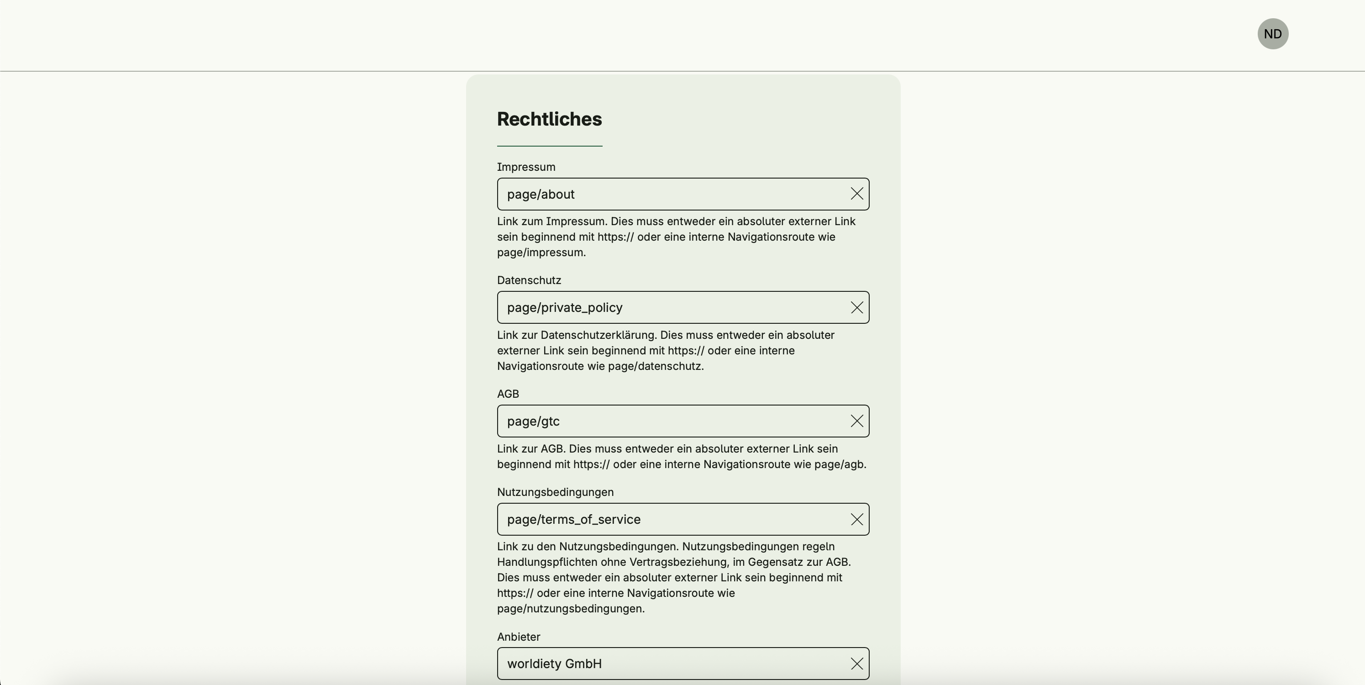1365x685 pixels.
Task: Click the help text mentioning page/datenschutz
Action: click(x=666, y=350)
